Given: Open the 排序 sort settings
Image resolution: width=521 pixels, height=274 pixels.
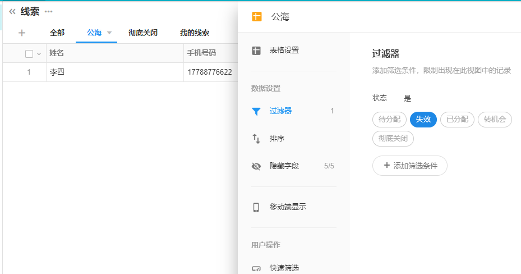Looking at the screenshot, I should 277,138.
